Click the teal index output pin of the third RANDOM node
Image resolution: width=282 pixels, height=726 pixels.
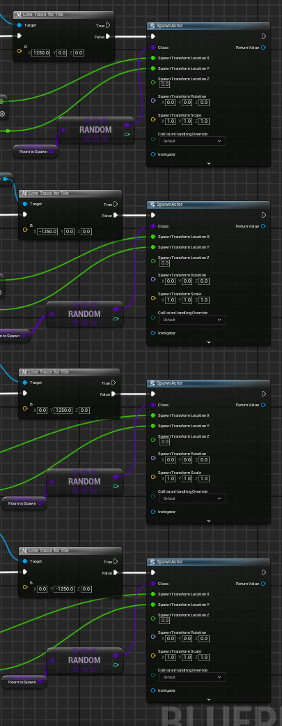(x=116, y=486)
